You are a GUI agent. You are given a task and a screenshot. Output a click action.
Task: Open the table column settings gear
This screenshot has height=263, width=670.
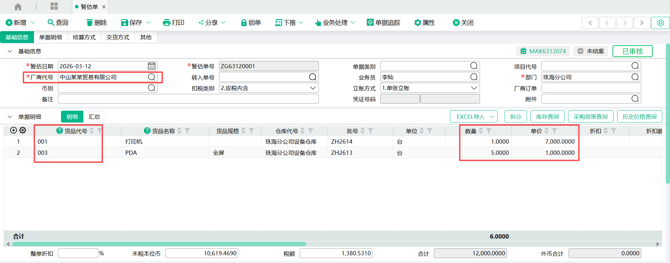click(23, 130)
